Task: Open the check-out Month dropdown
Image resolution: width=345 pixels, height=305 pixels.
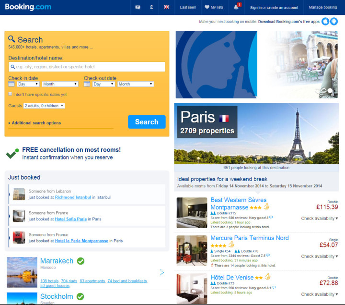Action: (136, 84)
